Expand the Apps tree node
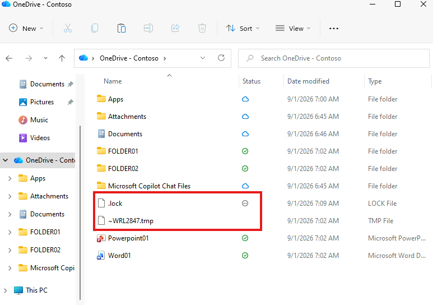The width and height of the screenshot is (433, 305). pyautogui.click(x=10, y=178)
